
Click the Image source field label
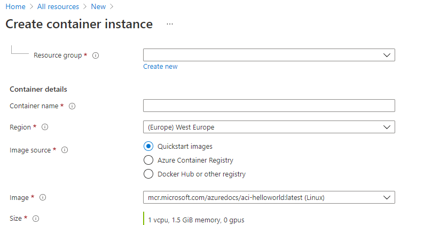tap(30, 150)
